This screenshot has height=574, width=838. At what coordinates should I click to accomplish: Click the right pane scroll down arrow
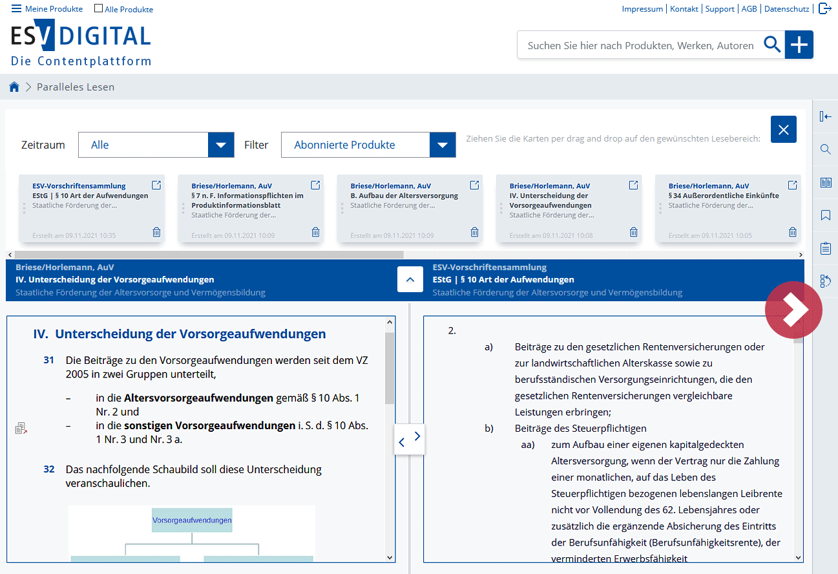[x=799, y=557]
